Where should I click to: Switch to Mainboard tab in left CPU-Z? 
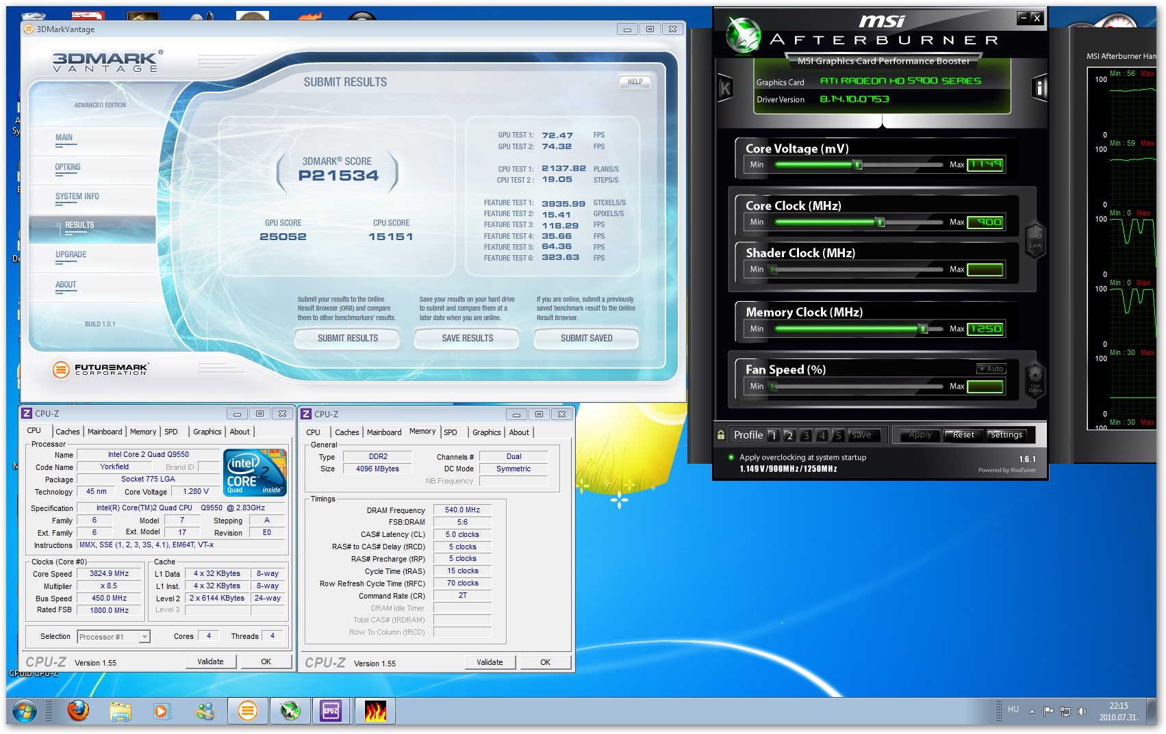pyautogui.click(x=105, y=432)
